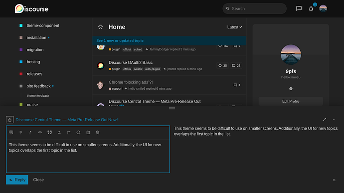Toggle rich text editor icon in composer
The height and width of the screenshot is (193, 344).
coord(11,132)
